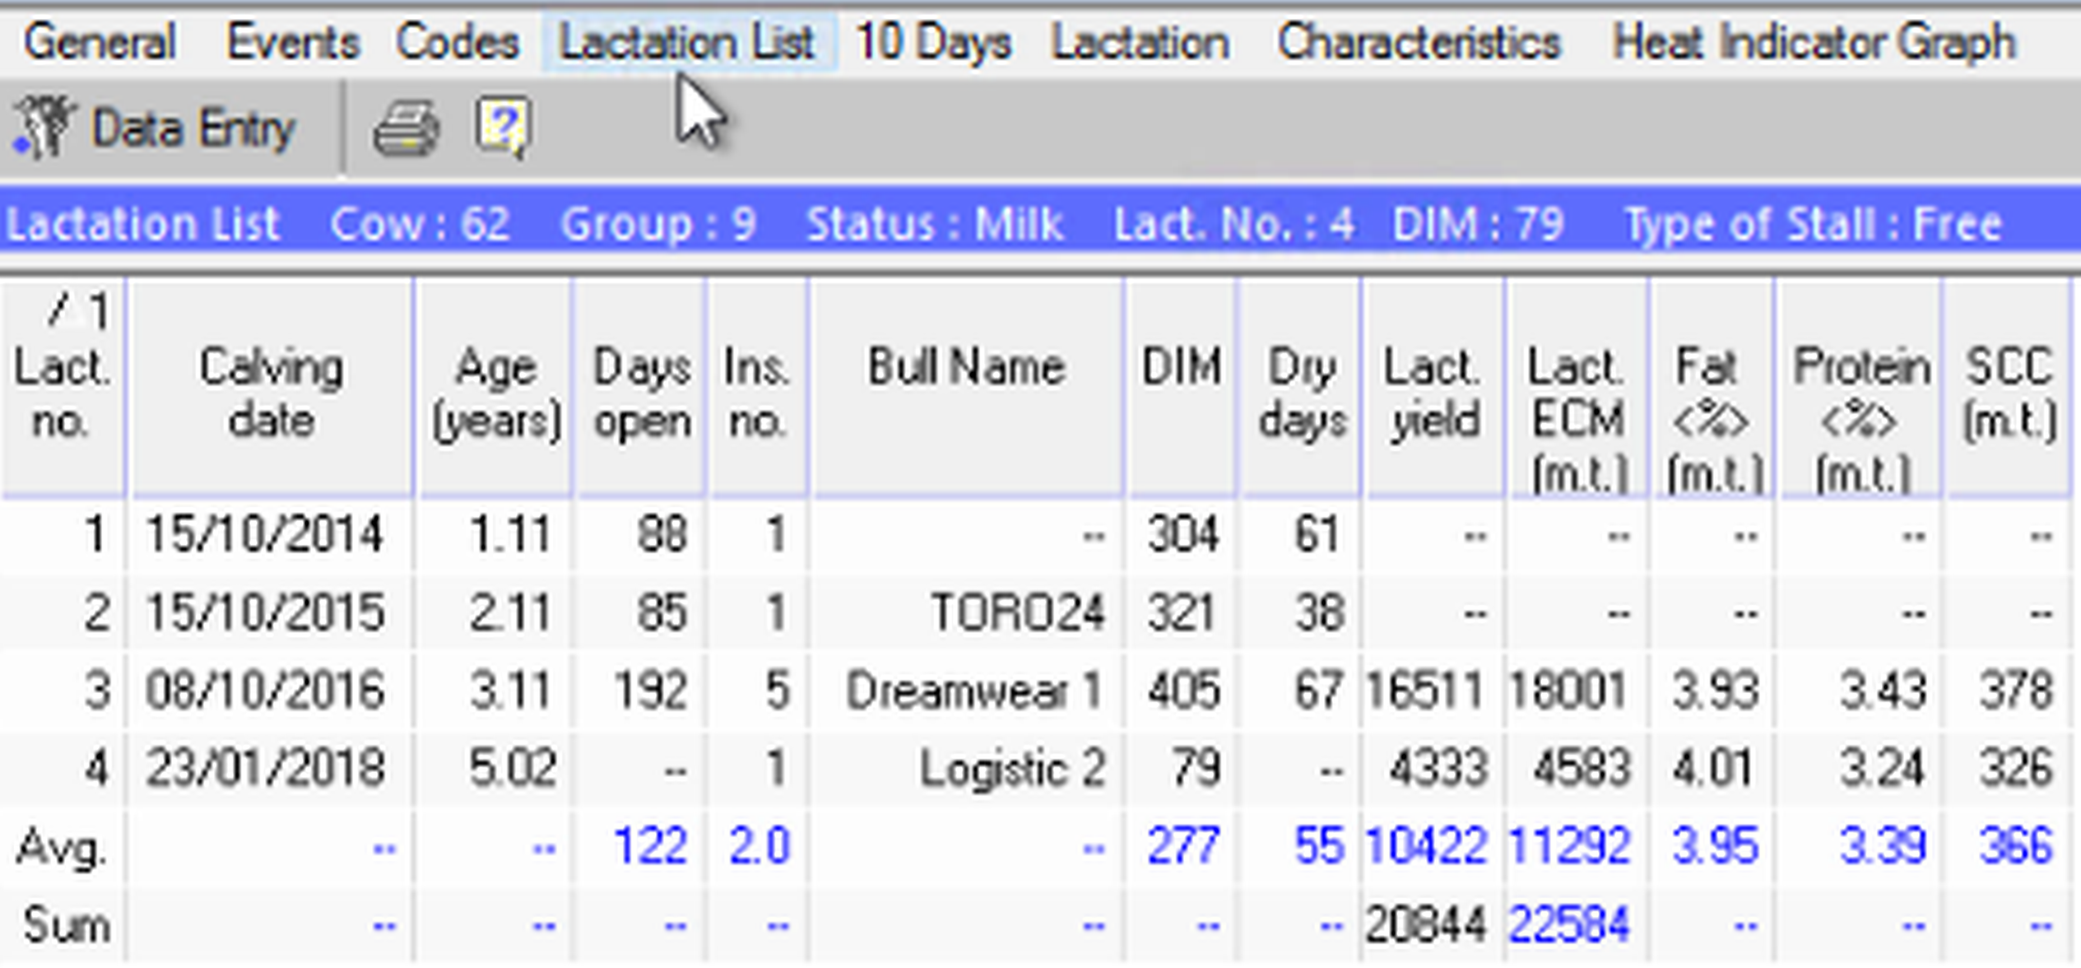This screenshot has width=2081, height=968.
Task: Click lactation yield 16511
Action: 1425,691
